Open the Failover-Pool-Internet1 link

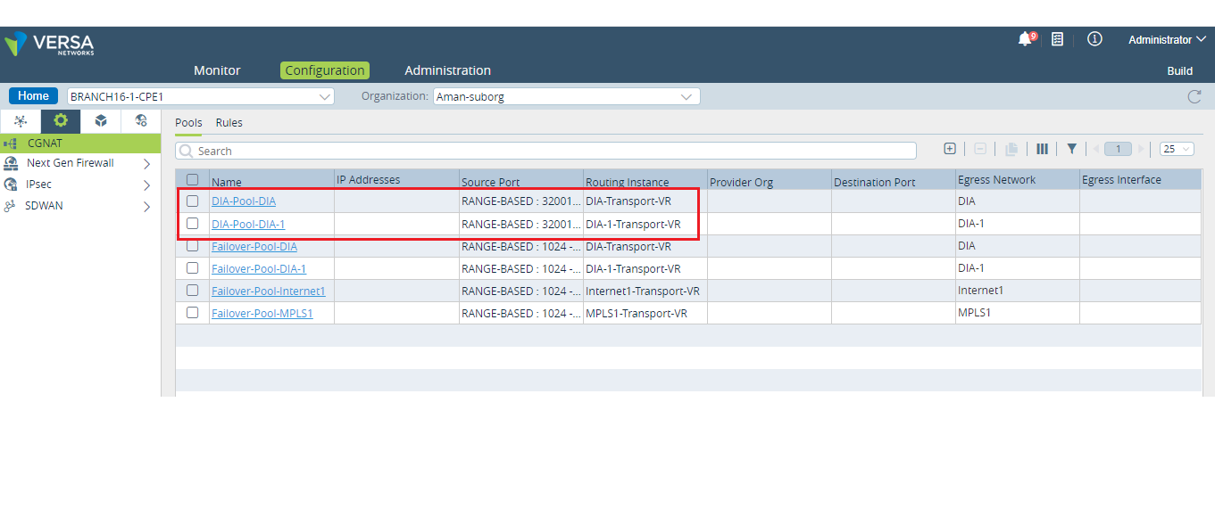[x=268, y=291]
